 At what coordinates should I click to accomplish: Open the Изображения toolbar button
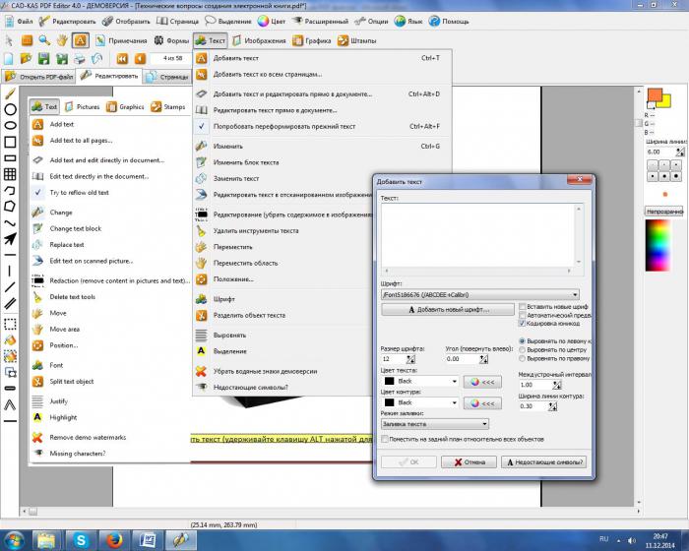tap(259, 40)
